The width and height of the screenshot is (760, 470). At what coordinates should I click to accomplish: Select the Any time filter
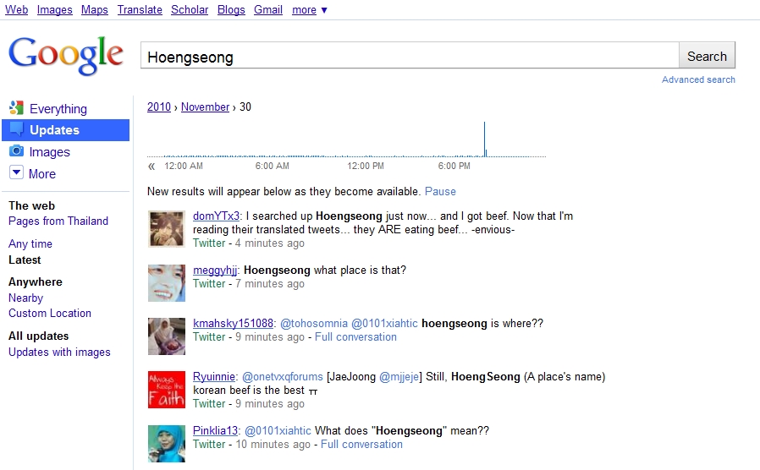tap(30, 243)
